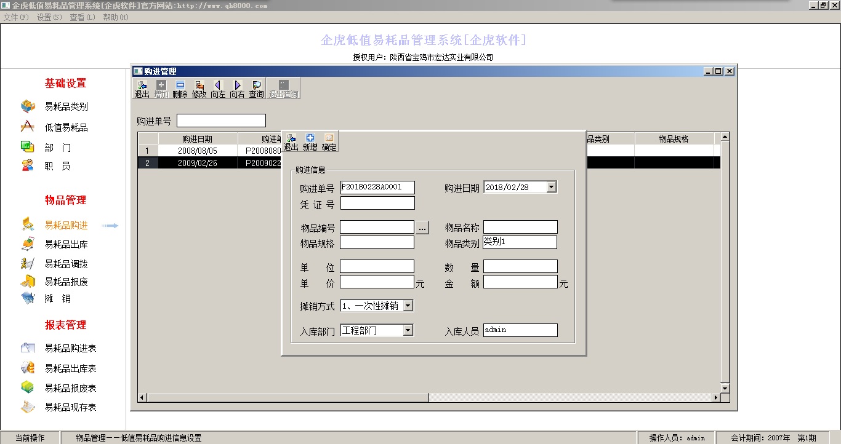The height and width of the screenshot is (444, 841).
Task: Click row header number 1 in the table
Action: pos(148,151)
